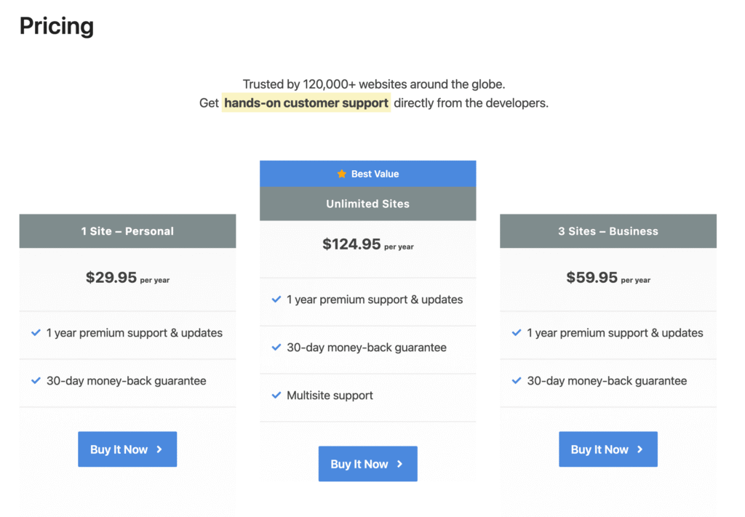Click the checkmark beside Business plan's money-back guarantee

point(517,380)
